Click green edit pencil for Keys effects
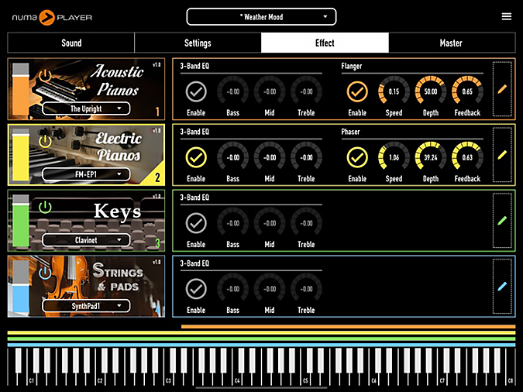Image resolution: width=523 pixels, height=392 pixels. (502, 221)
